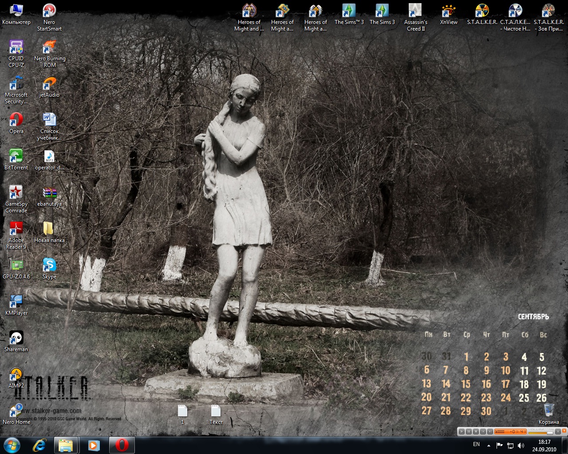Select the Opera desktop shortcut

16,124
